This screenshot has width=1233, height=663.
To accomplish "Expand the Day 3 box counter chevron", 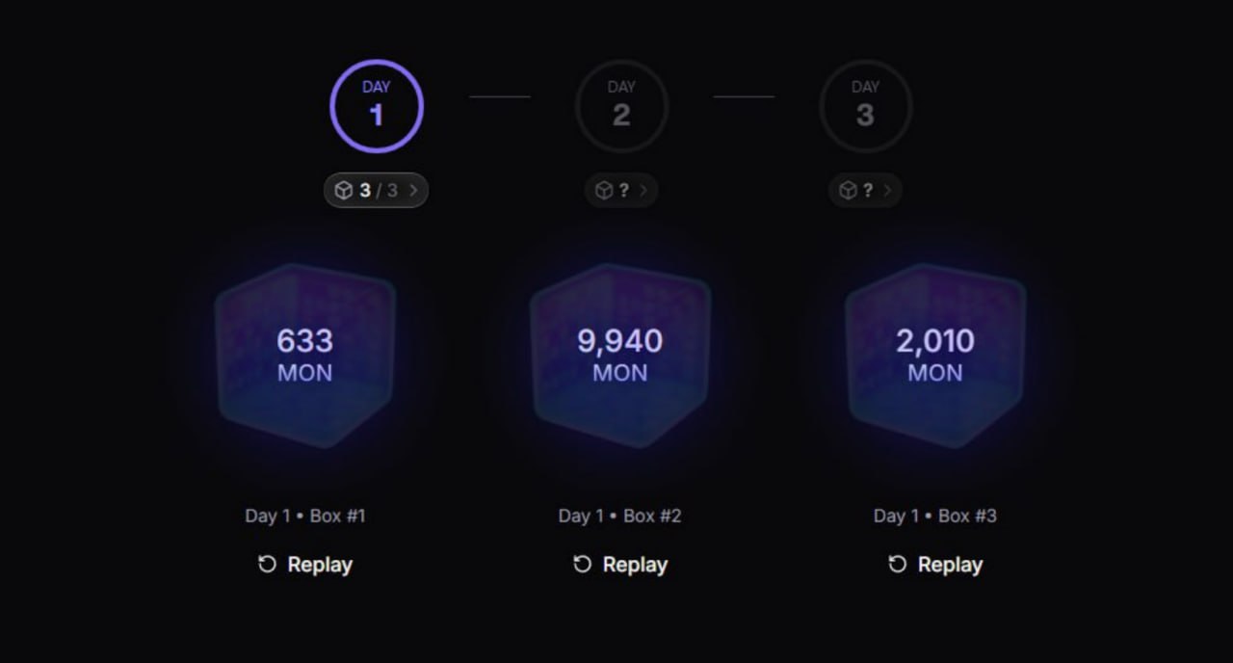I will [887, 191].
